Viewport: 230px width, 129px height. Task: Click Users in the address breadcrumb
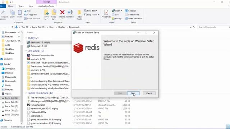(52, 27)
